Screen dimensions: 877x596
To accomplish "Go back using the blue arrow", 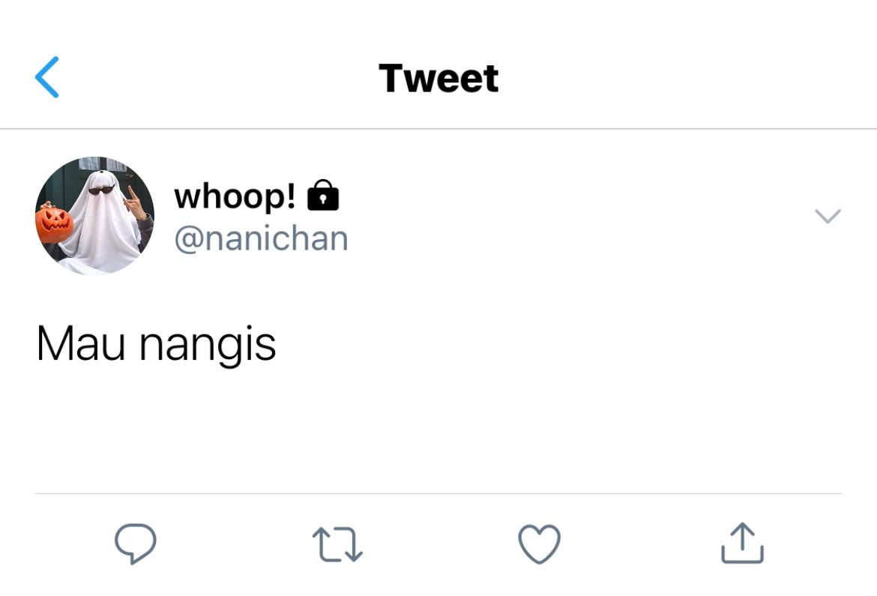I will (x=47, y=77).
